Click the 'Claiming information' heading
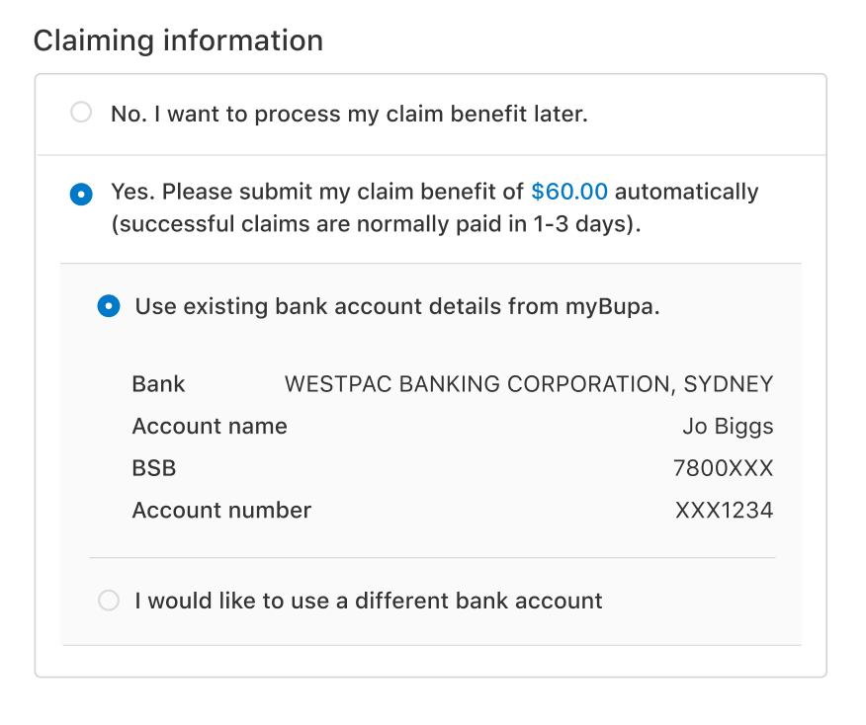The width and height of the screenshot is (866, 725). click(x=178, y=40)
